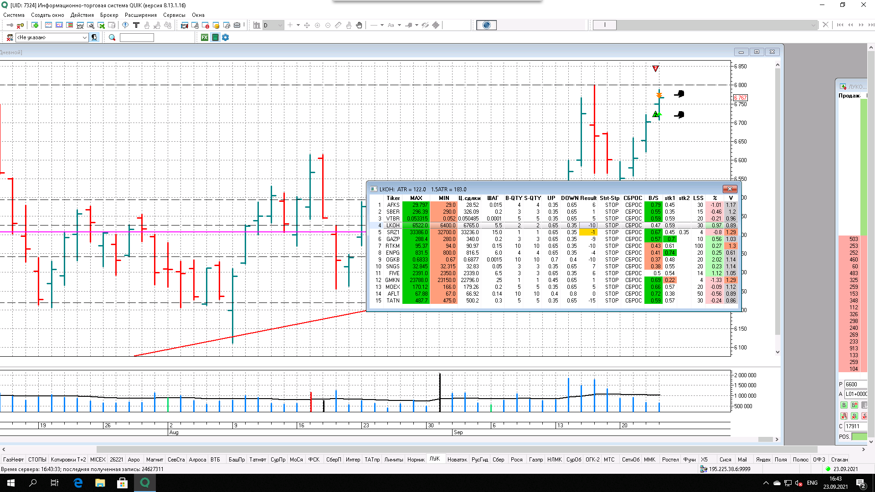
Task: Close the LKOH ATR table window
Action: pyautogui.click(x=730, y=189)
